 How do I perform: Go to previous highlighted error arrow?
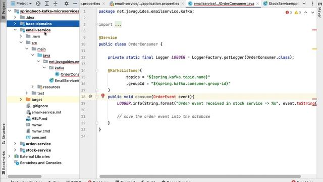coord(306,12)
